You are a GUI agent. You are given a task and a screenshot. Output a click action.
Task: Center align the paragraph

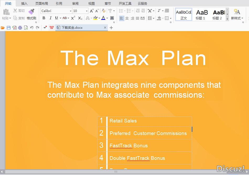click(x=127, y=18)
